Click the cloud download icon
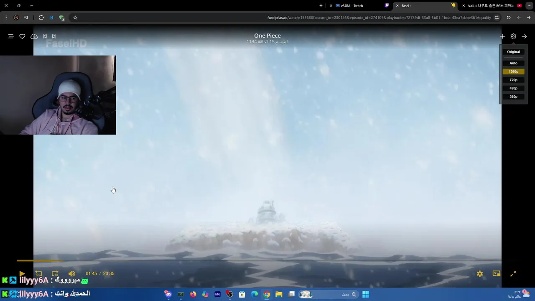This screenshot has height=301, width=535. (x=34, y=36)
